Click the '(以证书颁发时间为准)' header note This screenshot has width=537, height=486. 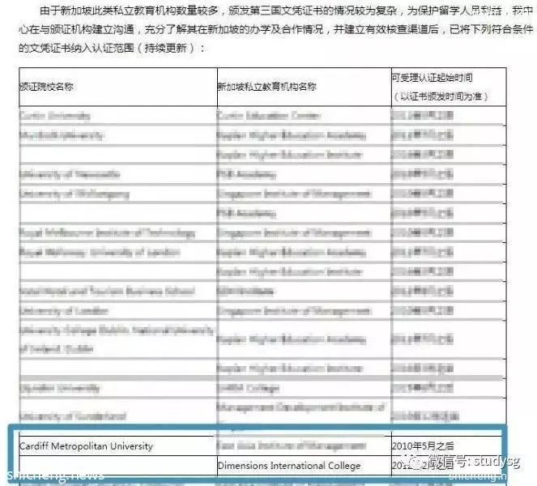(x=441, y=96)
